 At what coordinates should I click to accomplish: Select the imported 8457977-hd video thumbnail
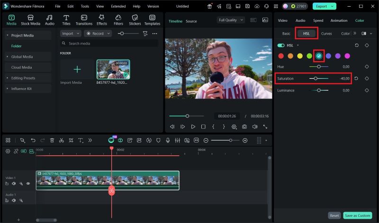tap(113, 70)
